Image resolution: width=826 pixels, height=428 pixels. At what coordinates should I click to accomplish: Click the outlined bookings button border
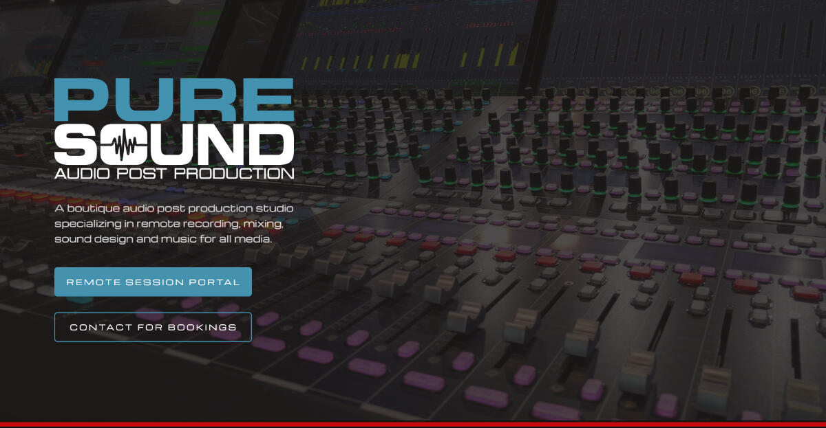click(x=153, y=314)
